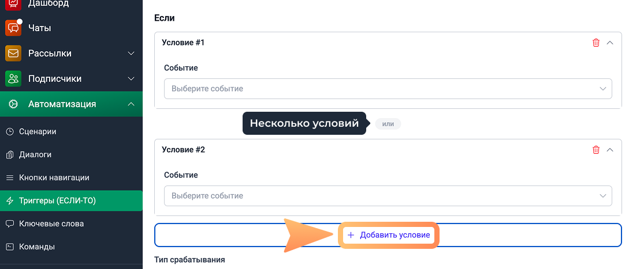Expand the Подписчики submenu chevron
Screen dimensions: 629x269
(131, 79)
